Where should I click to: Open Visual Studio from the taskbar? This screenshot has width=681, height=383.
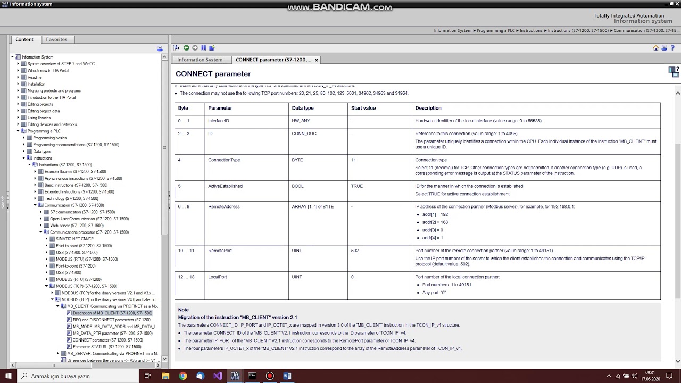coord(218,376)
